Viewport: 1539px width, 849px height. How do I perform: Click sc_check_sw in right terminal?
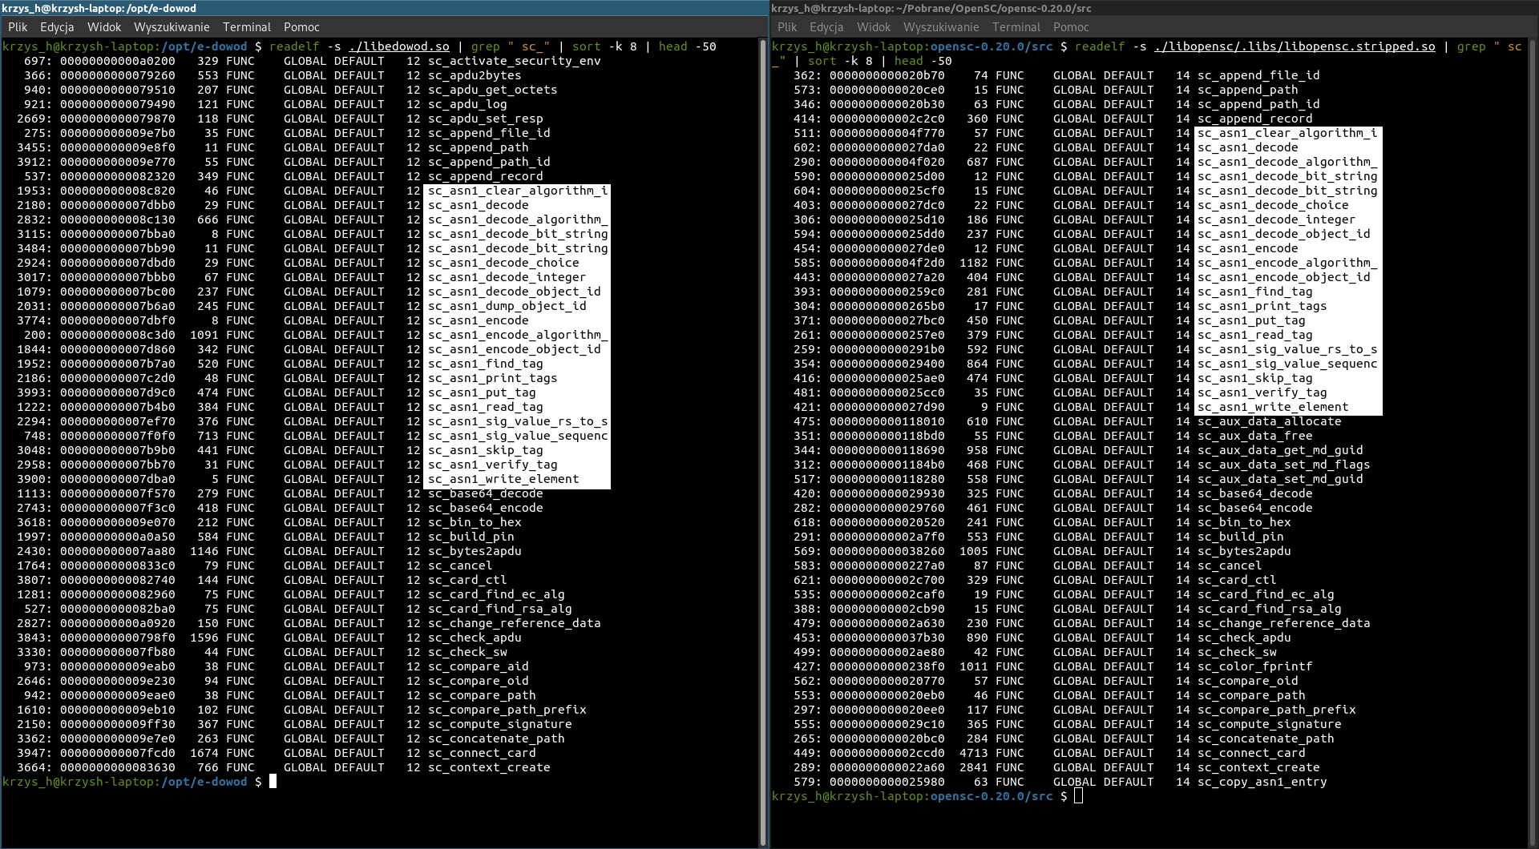tap(1237, 652)
